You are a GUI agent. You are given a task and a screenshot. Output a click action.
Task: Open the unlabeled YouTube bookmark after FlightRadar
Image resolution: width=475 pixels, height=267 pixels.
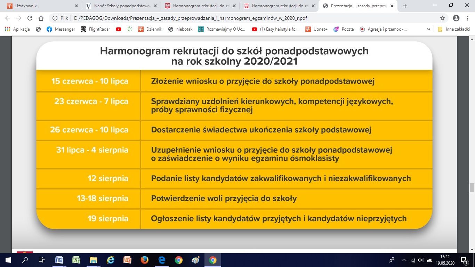click(x=119, y=29)
